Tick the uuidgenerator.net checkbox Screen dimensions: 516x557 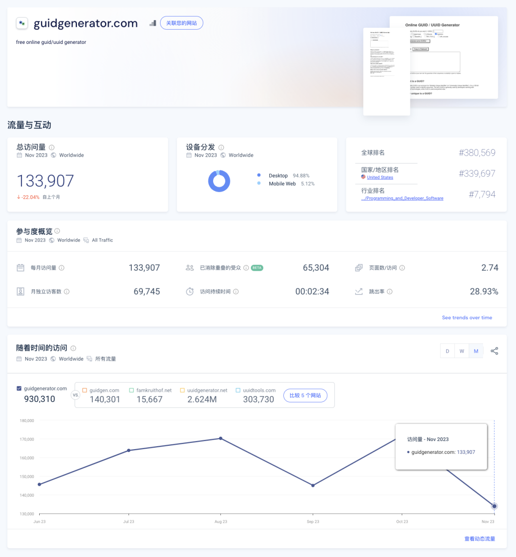[182, 390]
